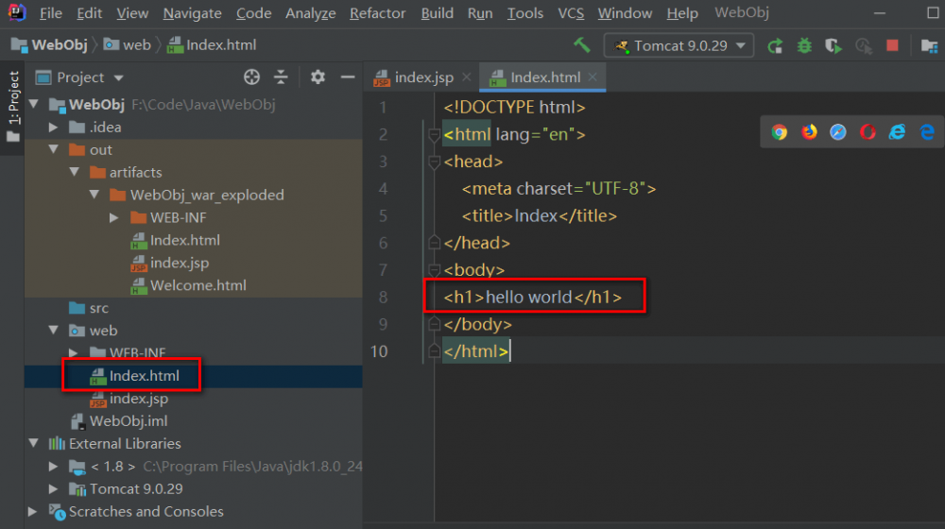
Task: Open the Help menu
Action: pos(682,12)
